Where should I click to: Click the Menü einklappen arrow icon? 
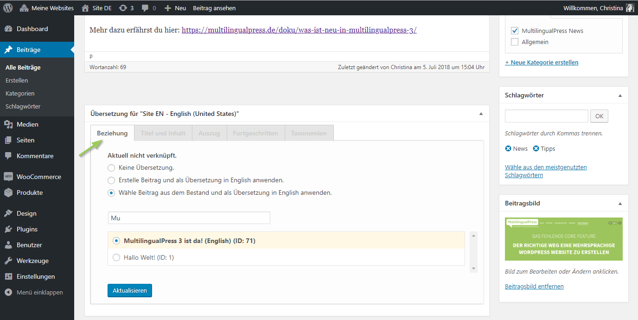(8, 292)
